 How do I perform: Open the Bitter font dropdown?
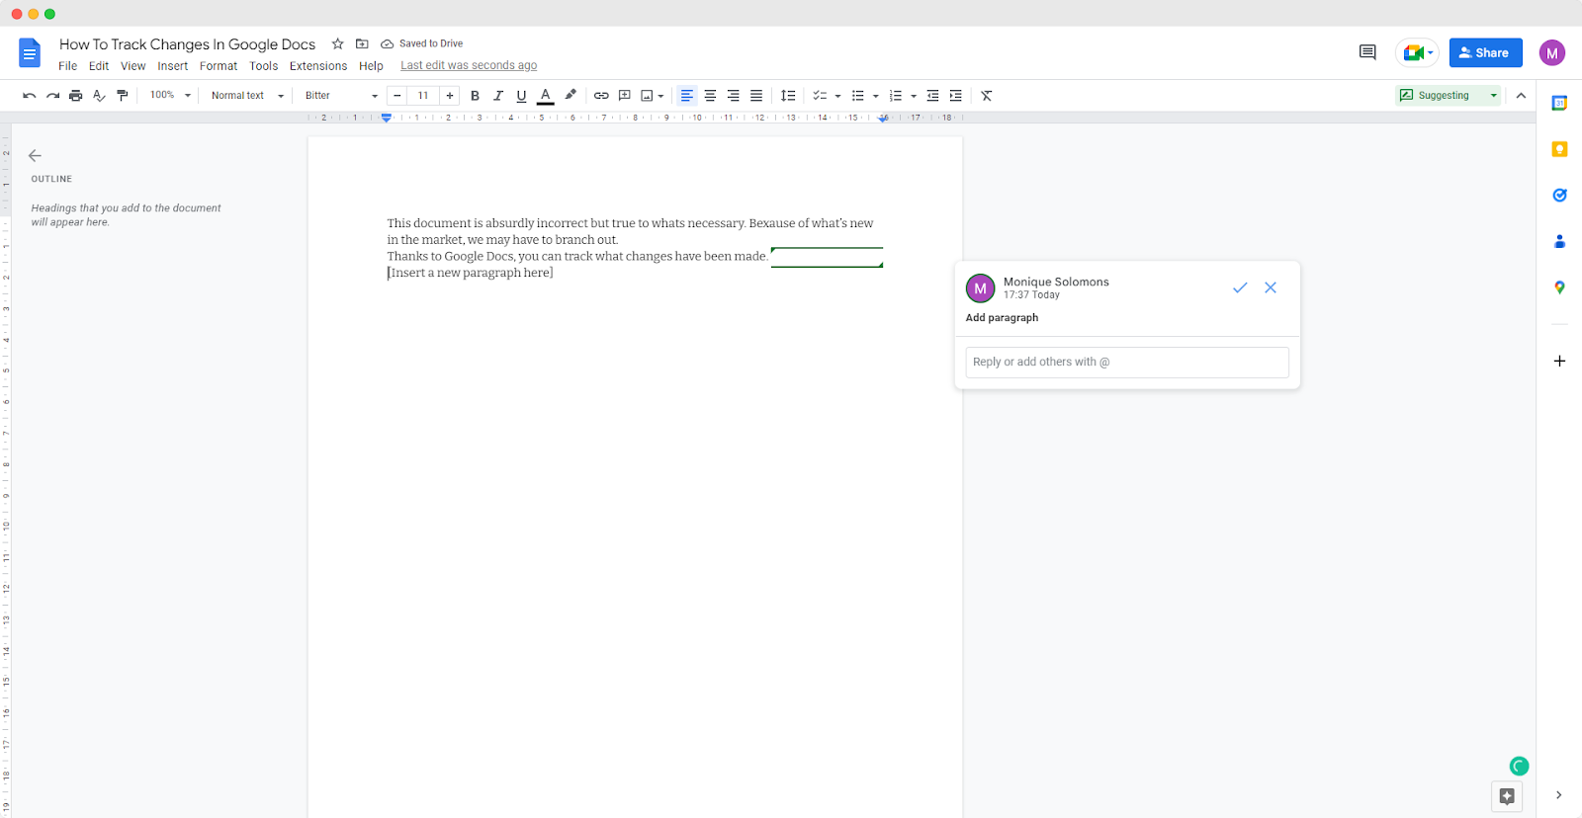pyautogui.click(x=341, y=96)
